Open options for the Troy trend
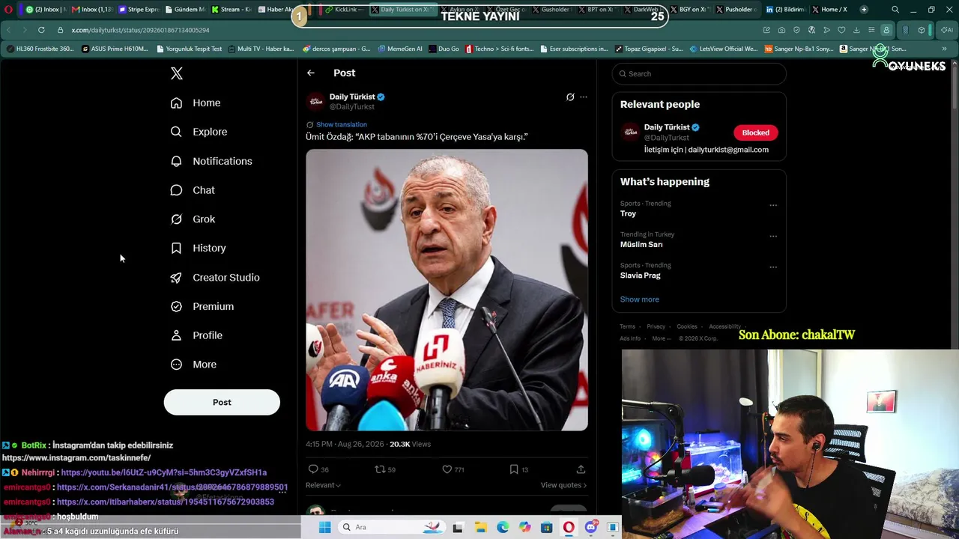 coord(773,205)
